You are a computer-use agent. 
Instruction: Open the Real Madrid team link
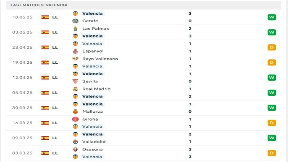tap(96, 89)
